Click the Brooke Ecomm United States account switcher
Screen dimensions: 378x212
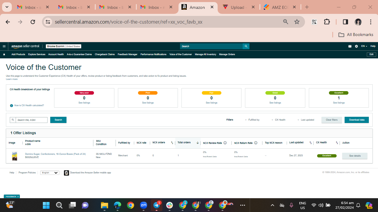pos(64,46)
